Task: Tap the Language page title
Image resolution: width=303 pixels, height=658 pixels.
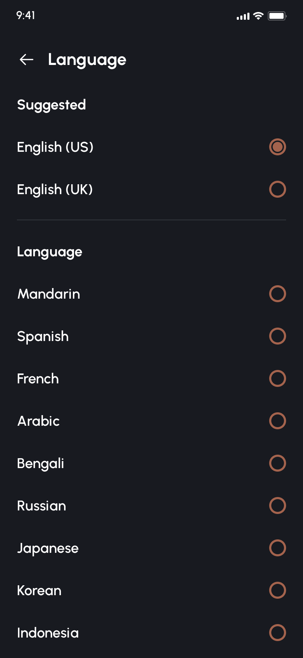Action: [x=87, y=60]
